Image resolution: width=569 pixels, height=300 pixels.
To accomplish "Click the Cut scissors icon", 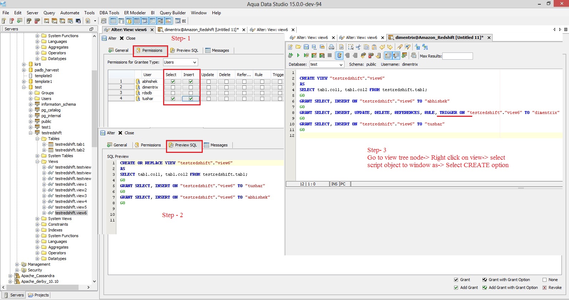I will [x=358, y=47].
